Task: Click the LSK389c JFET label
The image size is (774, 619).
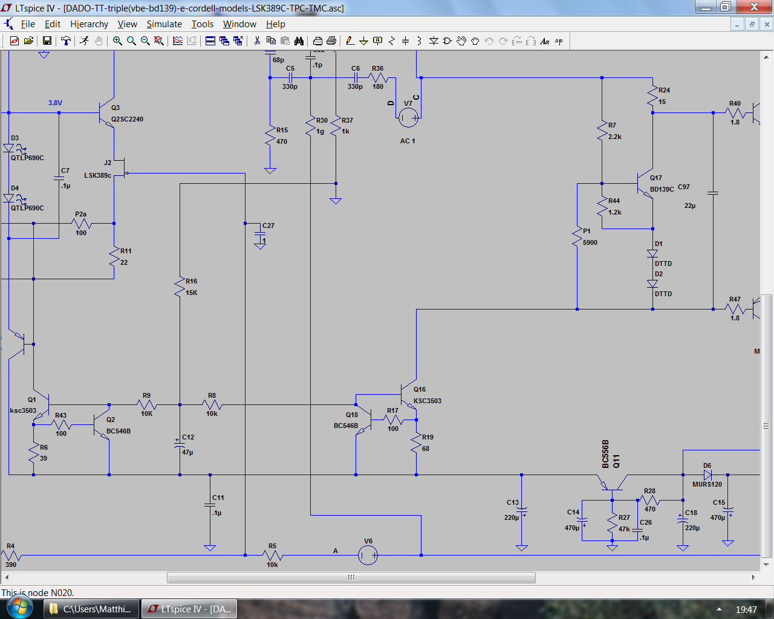Action: pyautogui.click(x=97, y=175)
